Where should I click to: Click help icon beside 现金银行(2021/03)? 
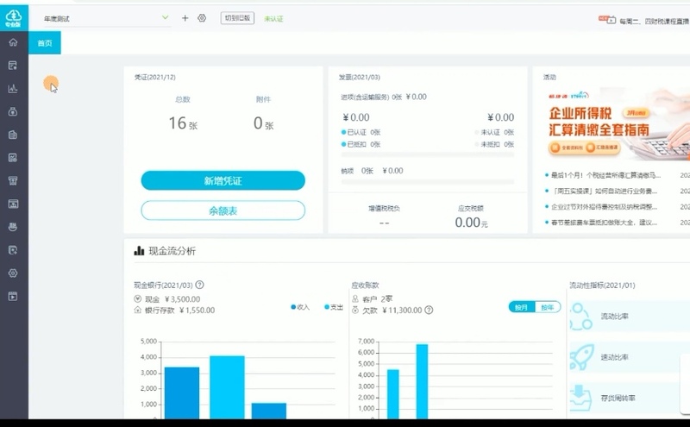coord(200,285)
